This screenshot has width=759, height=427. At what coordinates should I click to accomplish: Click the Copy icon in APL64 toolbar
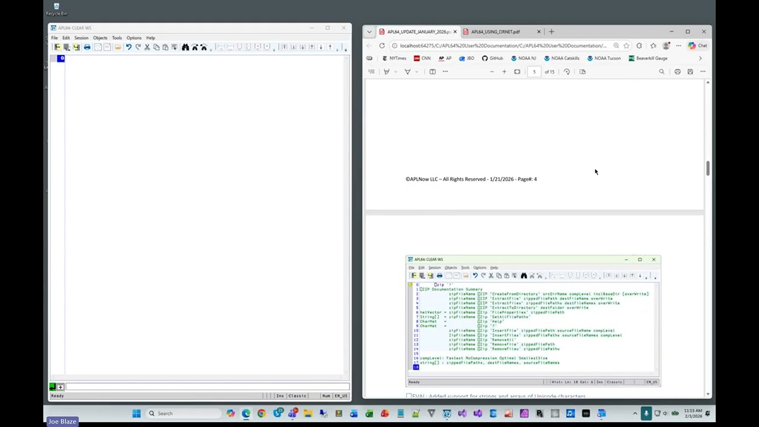(157, 47)
